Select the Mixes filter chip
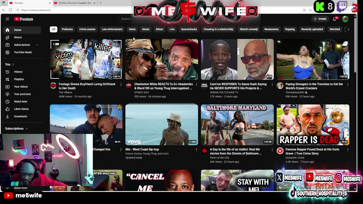This screenshot has width=363, height=204. (159, 29)
